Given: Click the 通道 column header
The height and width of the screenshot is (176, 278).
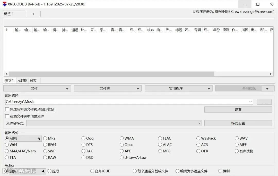Looking at the screenshot, I should (75, 30).
